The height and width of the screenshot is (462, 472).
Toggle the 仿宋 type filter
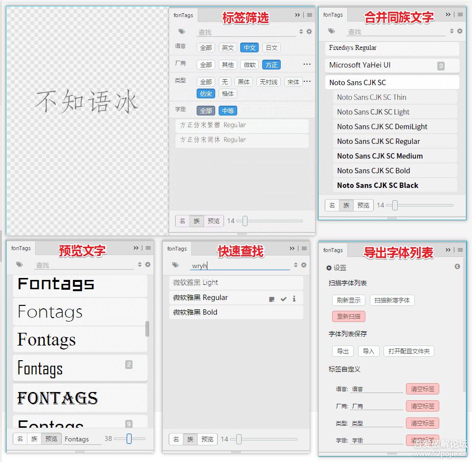(x=205, y=93)
